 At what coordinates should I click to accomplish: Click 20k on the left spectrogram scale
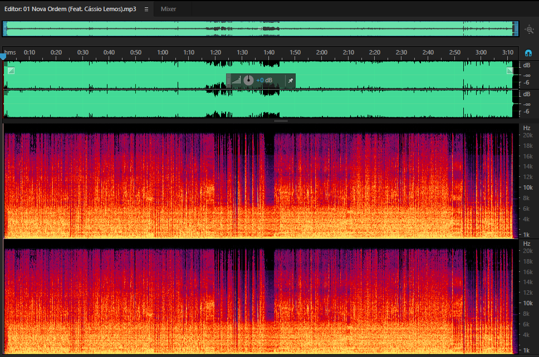tap(528, 136)
